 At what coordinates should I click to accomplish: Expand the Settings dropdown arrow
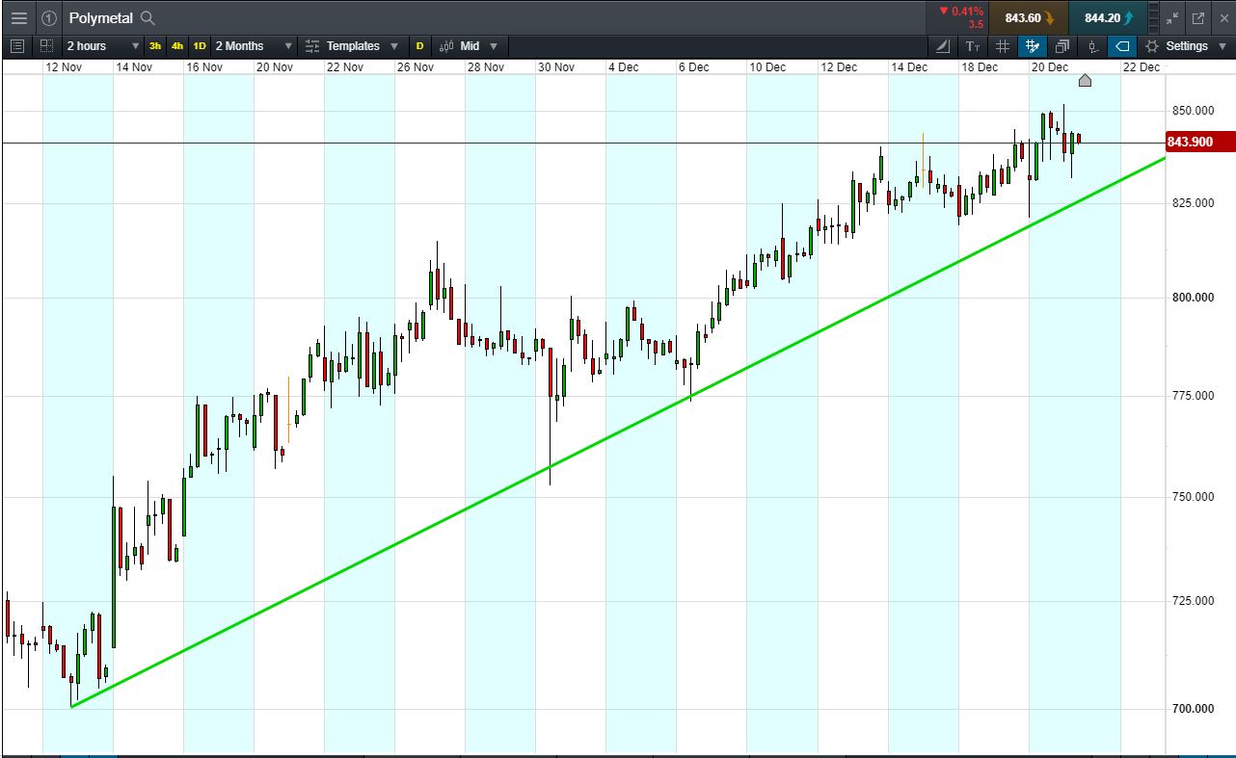coord(1223,46)
